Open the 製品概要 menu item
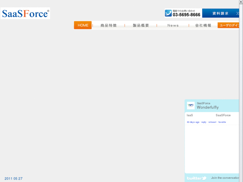243x182 pixels. (141, 25)
